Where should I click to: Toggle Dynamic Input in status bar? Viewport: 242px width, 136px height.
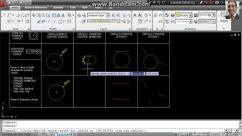(67, 134)
